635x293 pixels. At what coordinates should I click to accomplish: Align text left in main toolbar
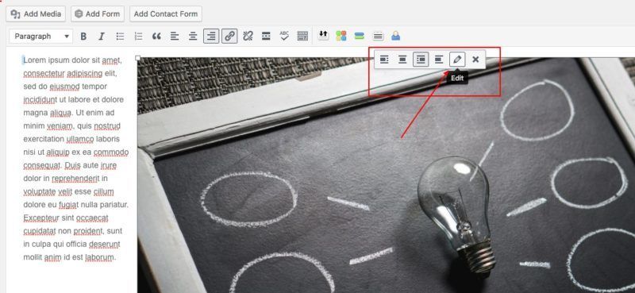[x=175, y=36]
